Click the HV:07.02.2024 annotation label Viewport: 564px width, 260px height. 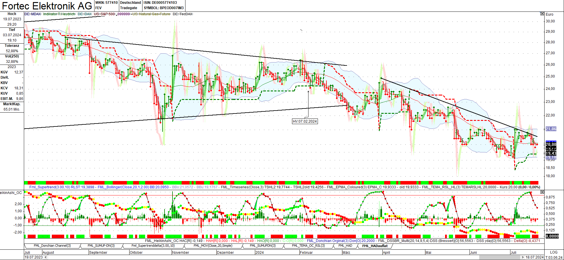tap(305, 121)
